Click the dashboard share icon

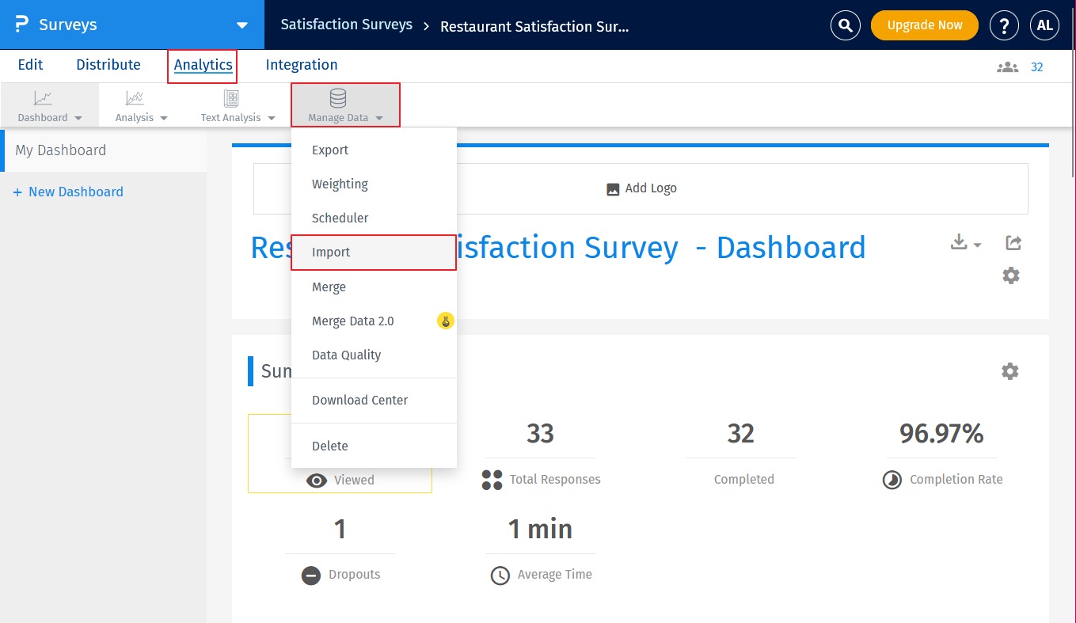1013,243
